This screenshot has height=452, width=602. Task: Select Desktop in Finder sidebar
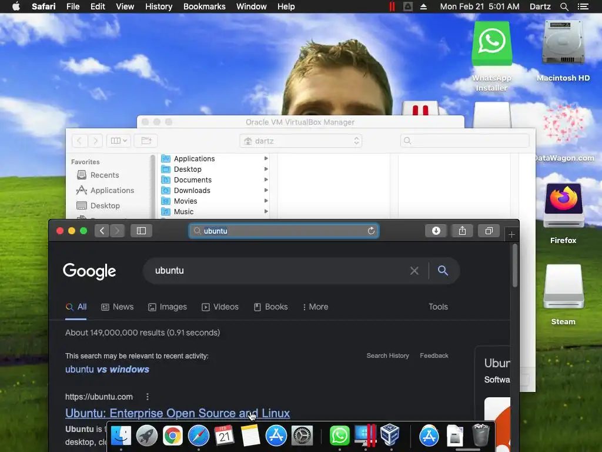coord(98,205)
